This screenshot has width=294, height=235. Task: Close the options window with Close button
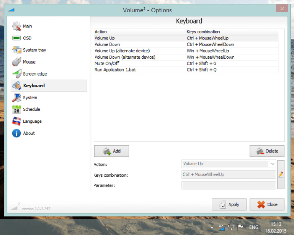pos(267,204)
